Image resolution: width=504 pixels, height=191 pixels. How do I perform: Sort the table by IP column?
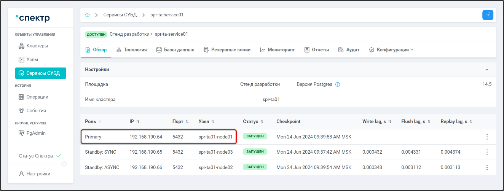(x=137, y=122)
